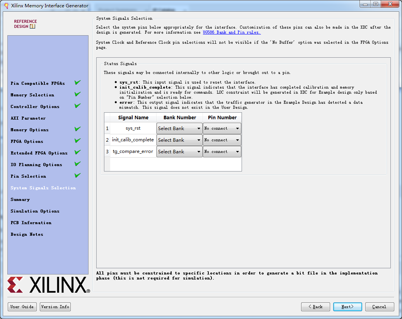402x319 pixels.
Task: Click the Xilinx logo graphic
Action: [x=49, y=285]
